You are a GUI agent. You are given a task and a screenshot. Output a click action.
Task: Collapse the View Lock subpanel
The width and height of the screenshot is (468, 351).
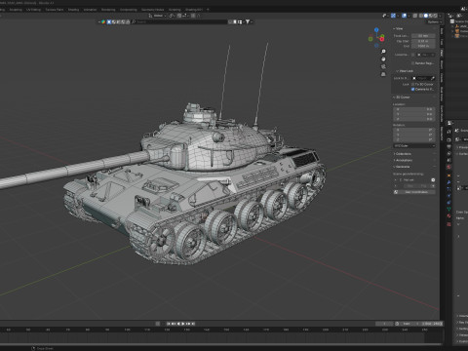click(x=405, y=71)
